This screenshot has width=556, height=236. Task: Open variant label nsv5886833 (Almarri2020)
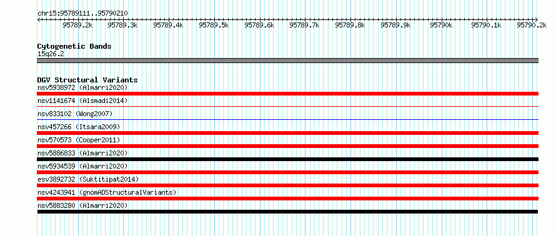tap(82, 153)
